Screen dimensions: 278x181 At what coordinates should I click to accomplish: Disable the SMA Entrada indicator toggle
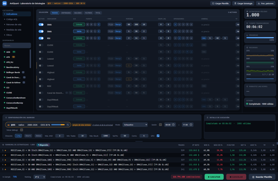coord(41,24)
